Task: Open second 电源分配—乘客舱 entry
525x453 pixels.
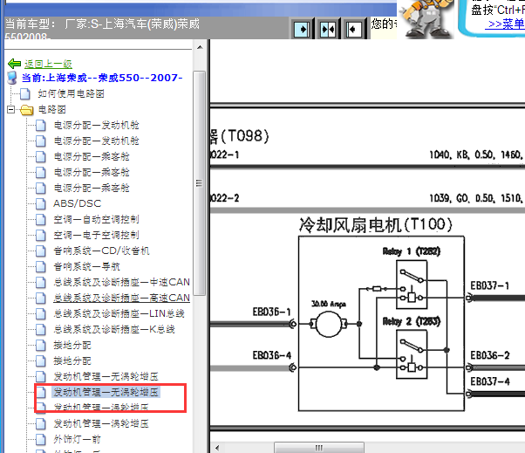Action: pos(92,173)
